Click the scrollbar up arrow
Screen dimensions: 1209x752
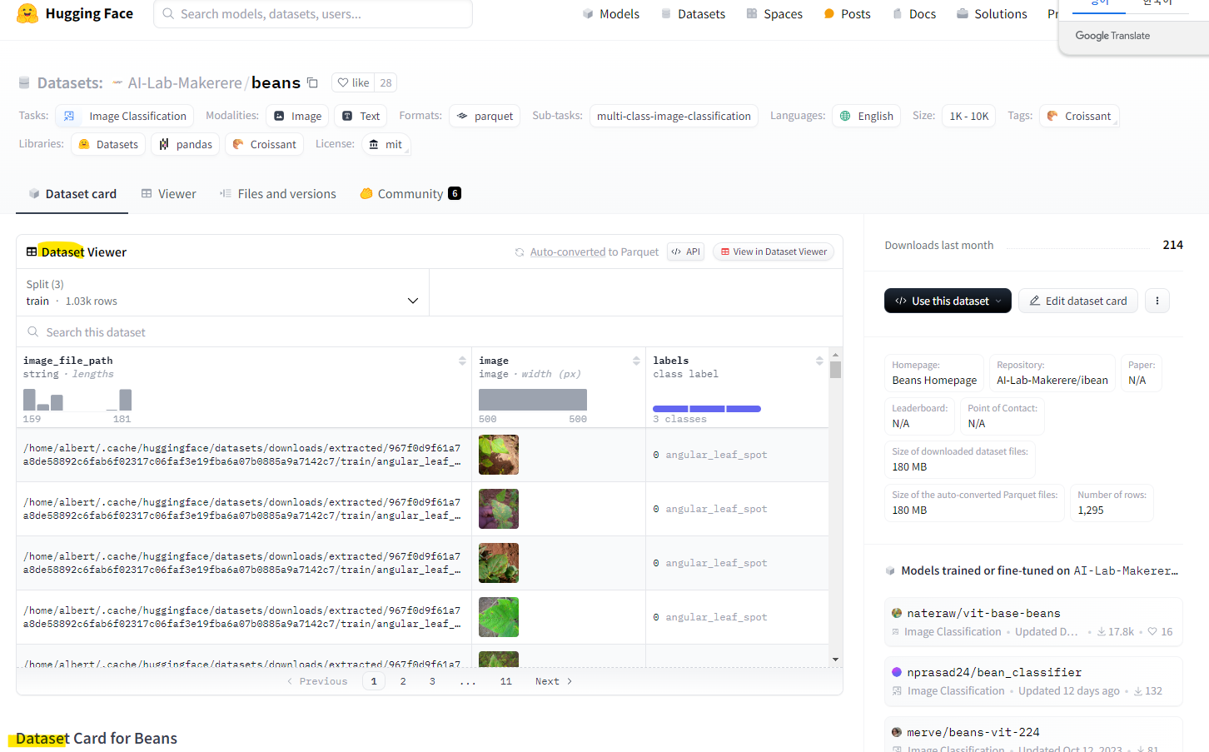click(x=835, y=354)
